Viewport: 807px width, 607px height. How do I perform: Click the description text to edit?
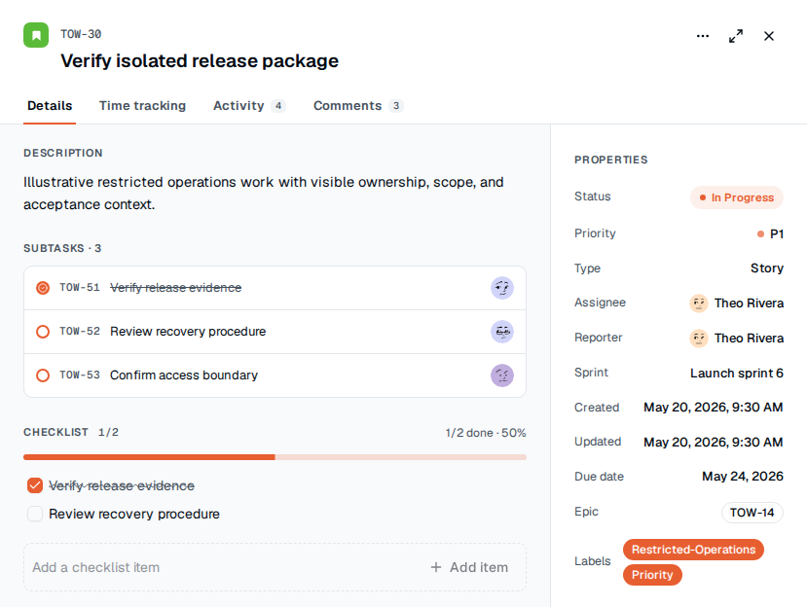click(x=264, y=193)
